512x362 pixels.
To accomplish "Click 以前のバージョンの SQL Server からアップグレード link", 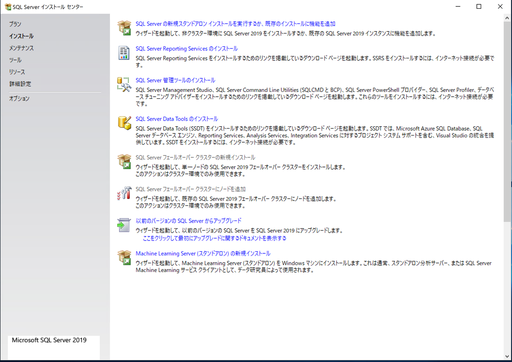I will click(188, 221).
